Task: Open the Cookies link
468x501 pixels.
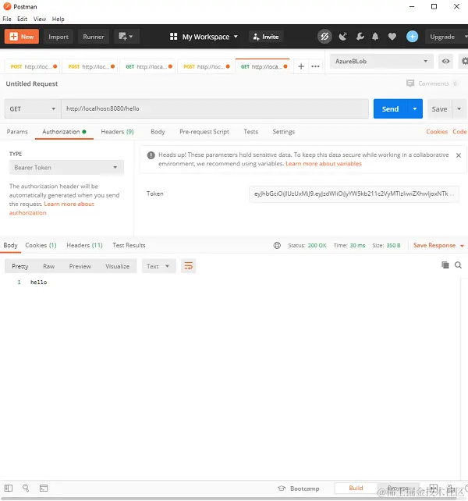Action: [437, 132]
